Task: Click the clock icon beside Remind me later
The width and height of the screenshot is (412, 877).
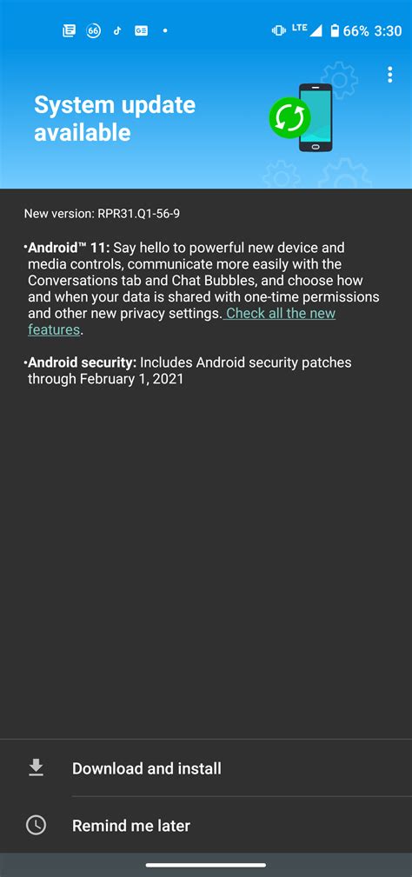Action: 37,825
